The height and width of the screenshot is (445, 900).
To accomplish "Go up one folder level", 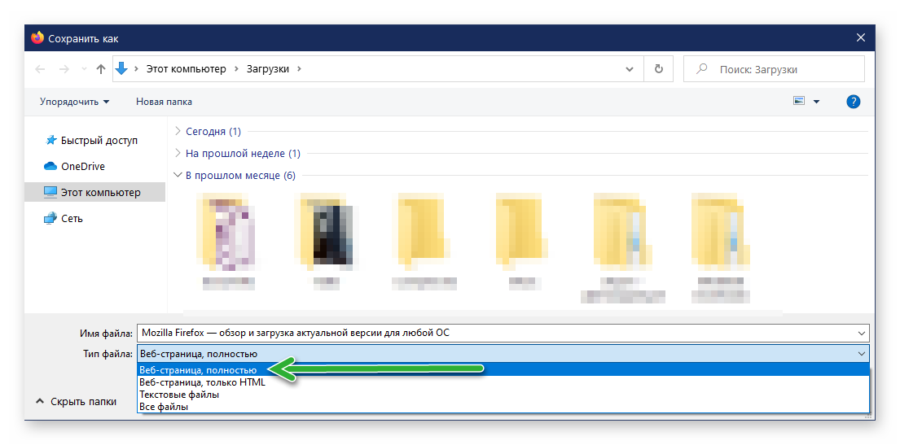I will coord(101,69).
